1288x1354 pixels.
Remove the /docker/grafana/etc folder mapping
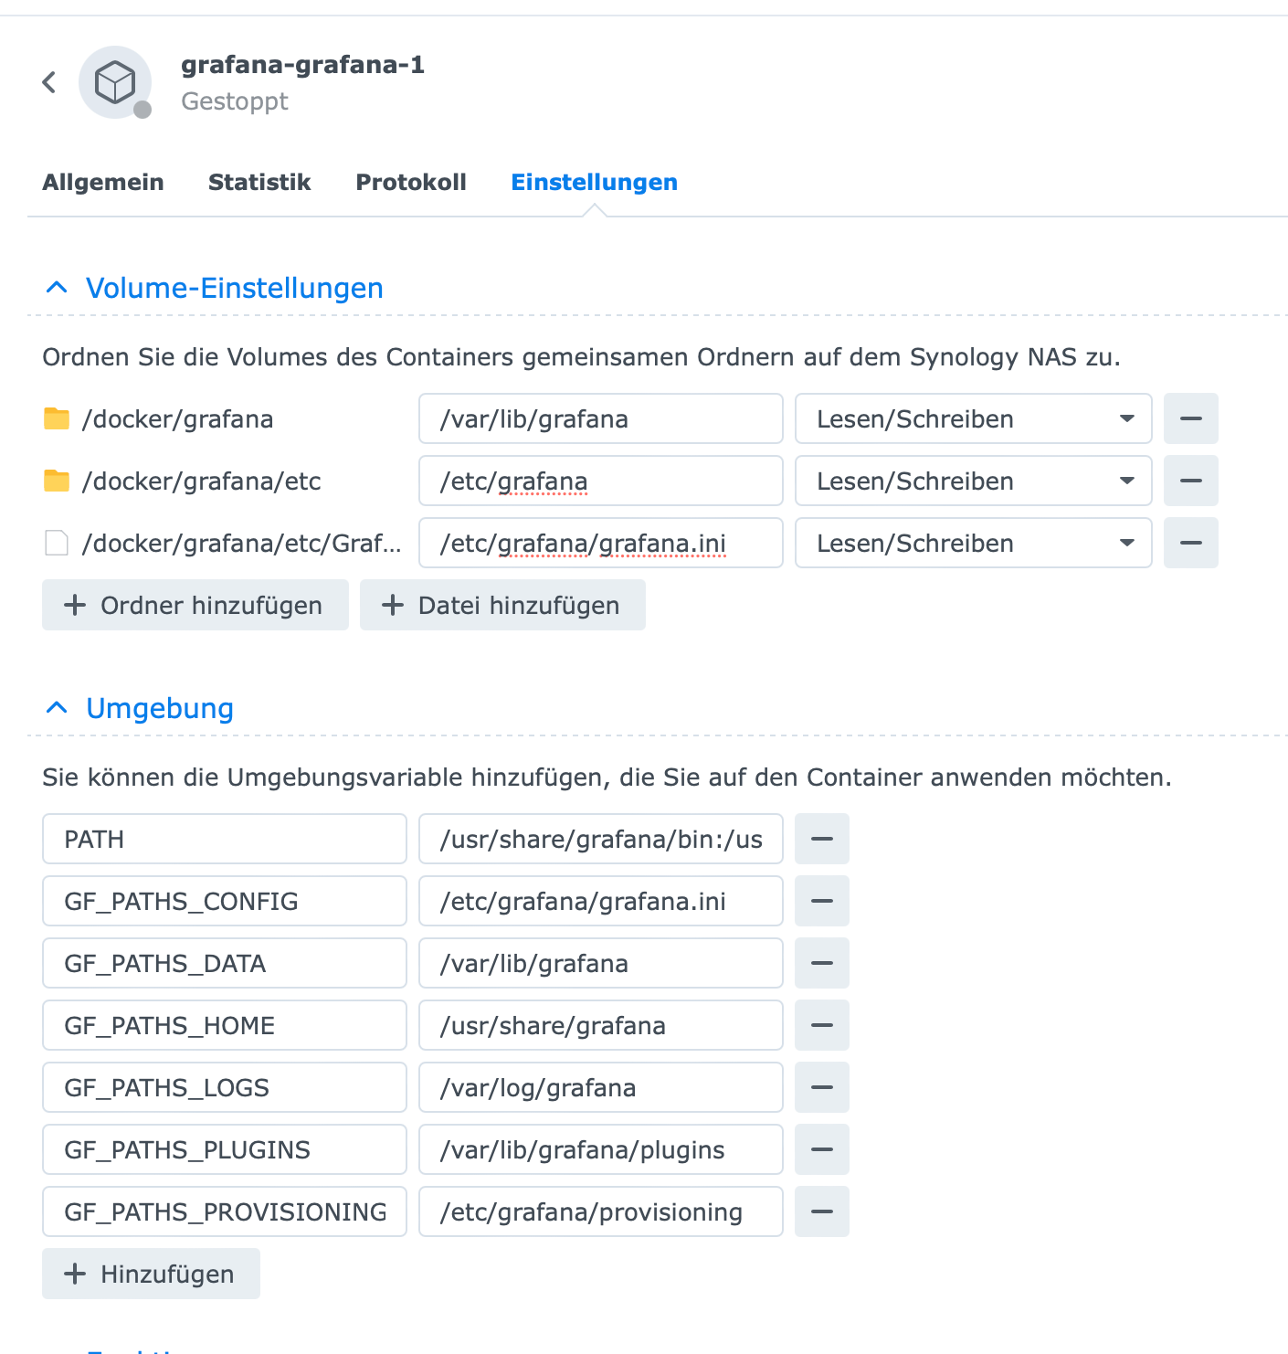tap(1190, 481)
